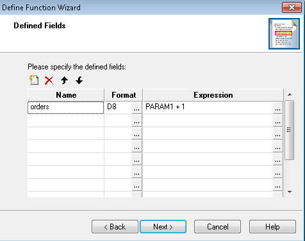Click the Next > button
Screen dimensions: 305x241
163,227
